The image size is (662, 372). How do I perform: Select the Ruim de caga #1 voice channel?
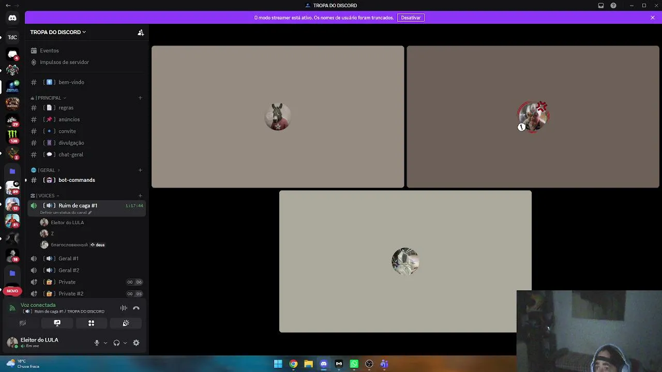86,208
